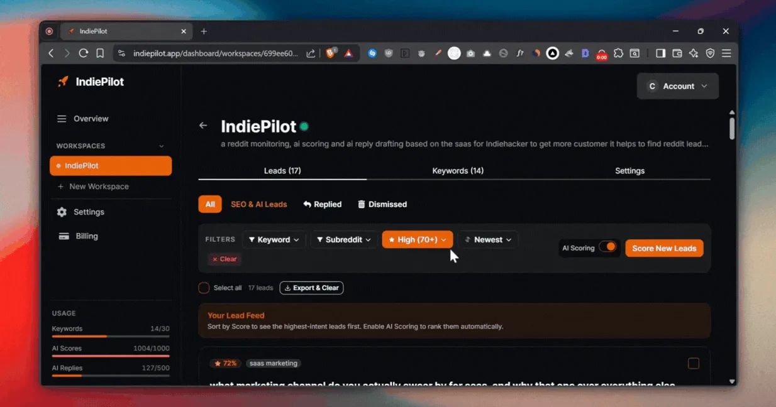Toggle the browser sidebar panel icon
Viewport: 776px width, 407px height.
(660, 53)
